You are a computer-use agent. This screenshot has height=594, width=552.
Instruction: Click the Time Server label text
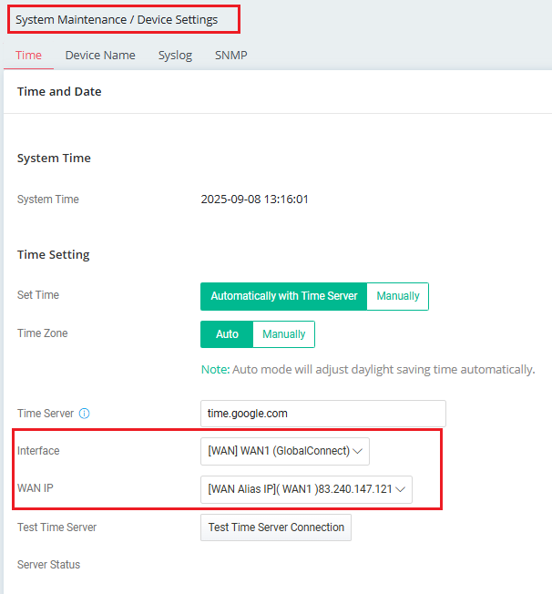pyautogui.click(x=46, y=414)
